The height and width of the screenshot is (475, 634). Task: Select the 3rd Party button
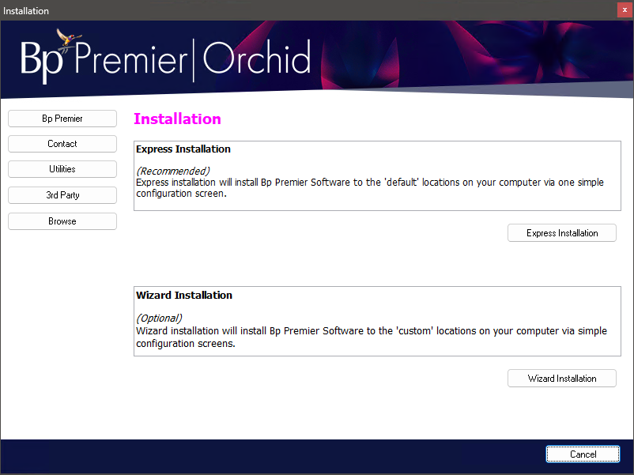tap(62, 195)
